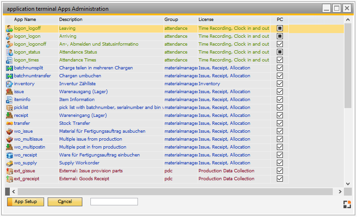357x217 pixels.
Task: Click the inventory app icon
Action: click(x=9, y=84)
